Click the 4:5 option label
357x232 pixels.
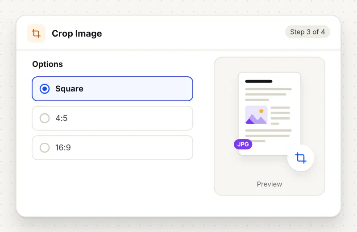tap(62, 118)
